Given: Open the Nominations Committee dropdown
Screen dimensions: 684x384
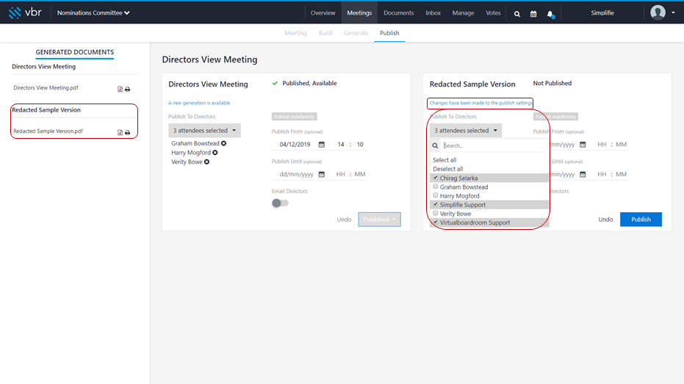Looking at the screenshot, I should (x=93, y=13).
